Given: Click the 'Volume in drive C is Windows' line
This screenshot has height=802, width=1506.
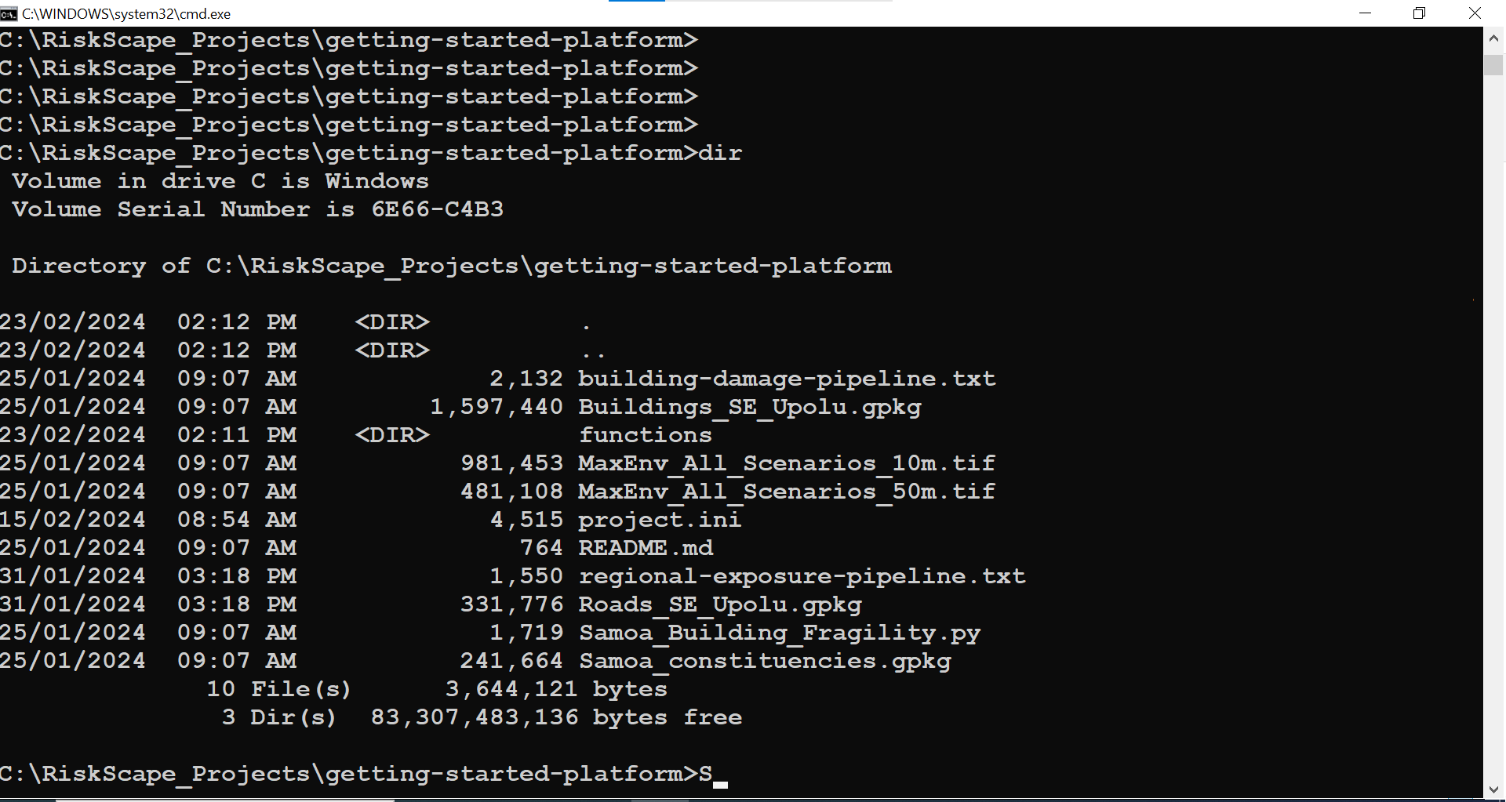Looking at the screenshot, I should tap(220, 181).
